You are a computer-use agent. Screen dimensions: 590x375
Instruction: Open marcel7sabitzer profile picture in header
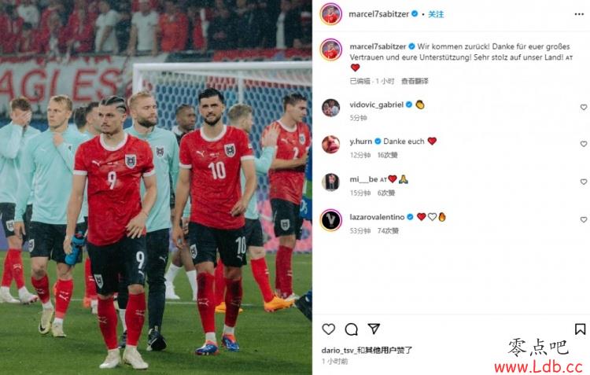click(330, 14)
